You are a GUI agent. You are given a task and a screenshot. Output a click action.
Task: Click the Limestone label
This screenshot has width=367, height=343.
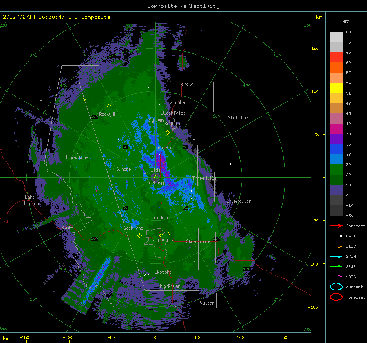(x=77, y=157)
